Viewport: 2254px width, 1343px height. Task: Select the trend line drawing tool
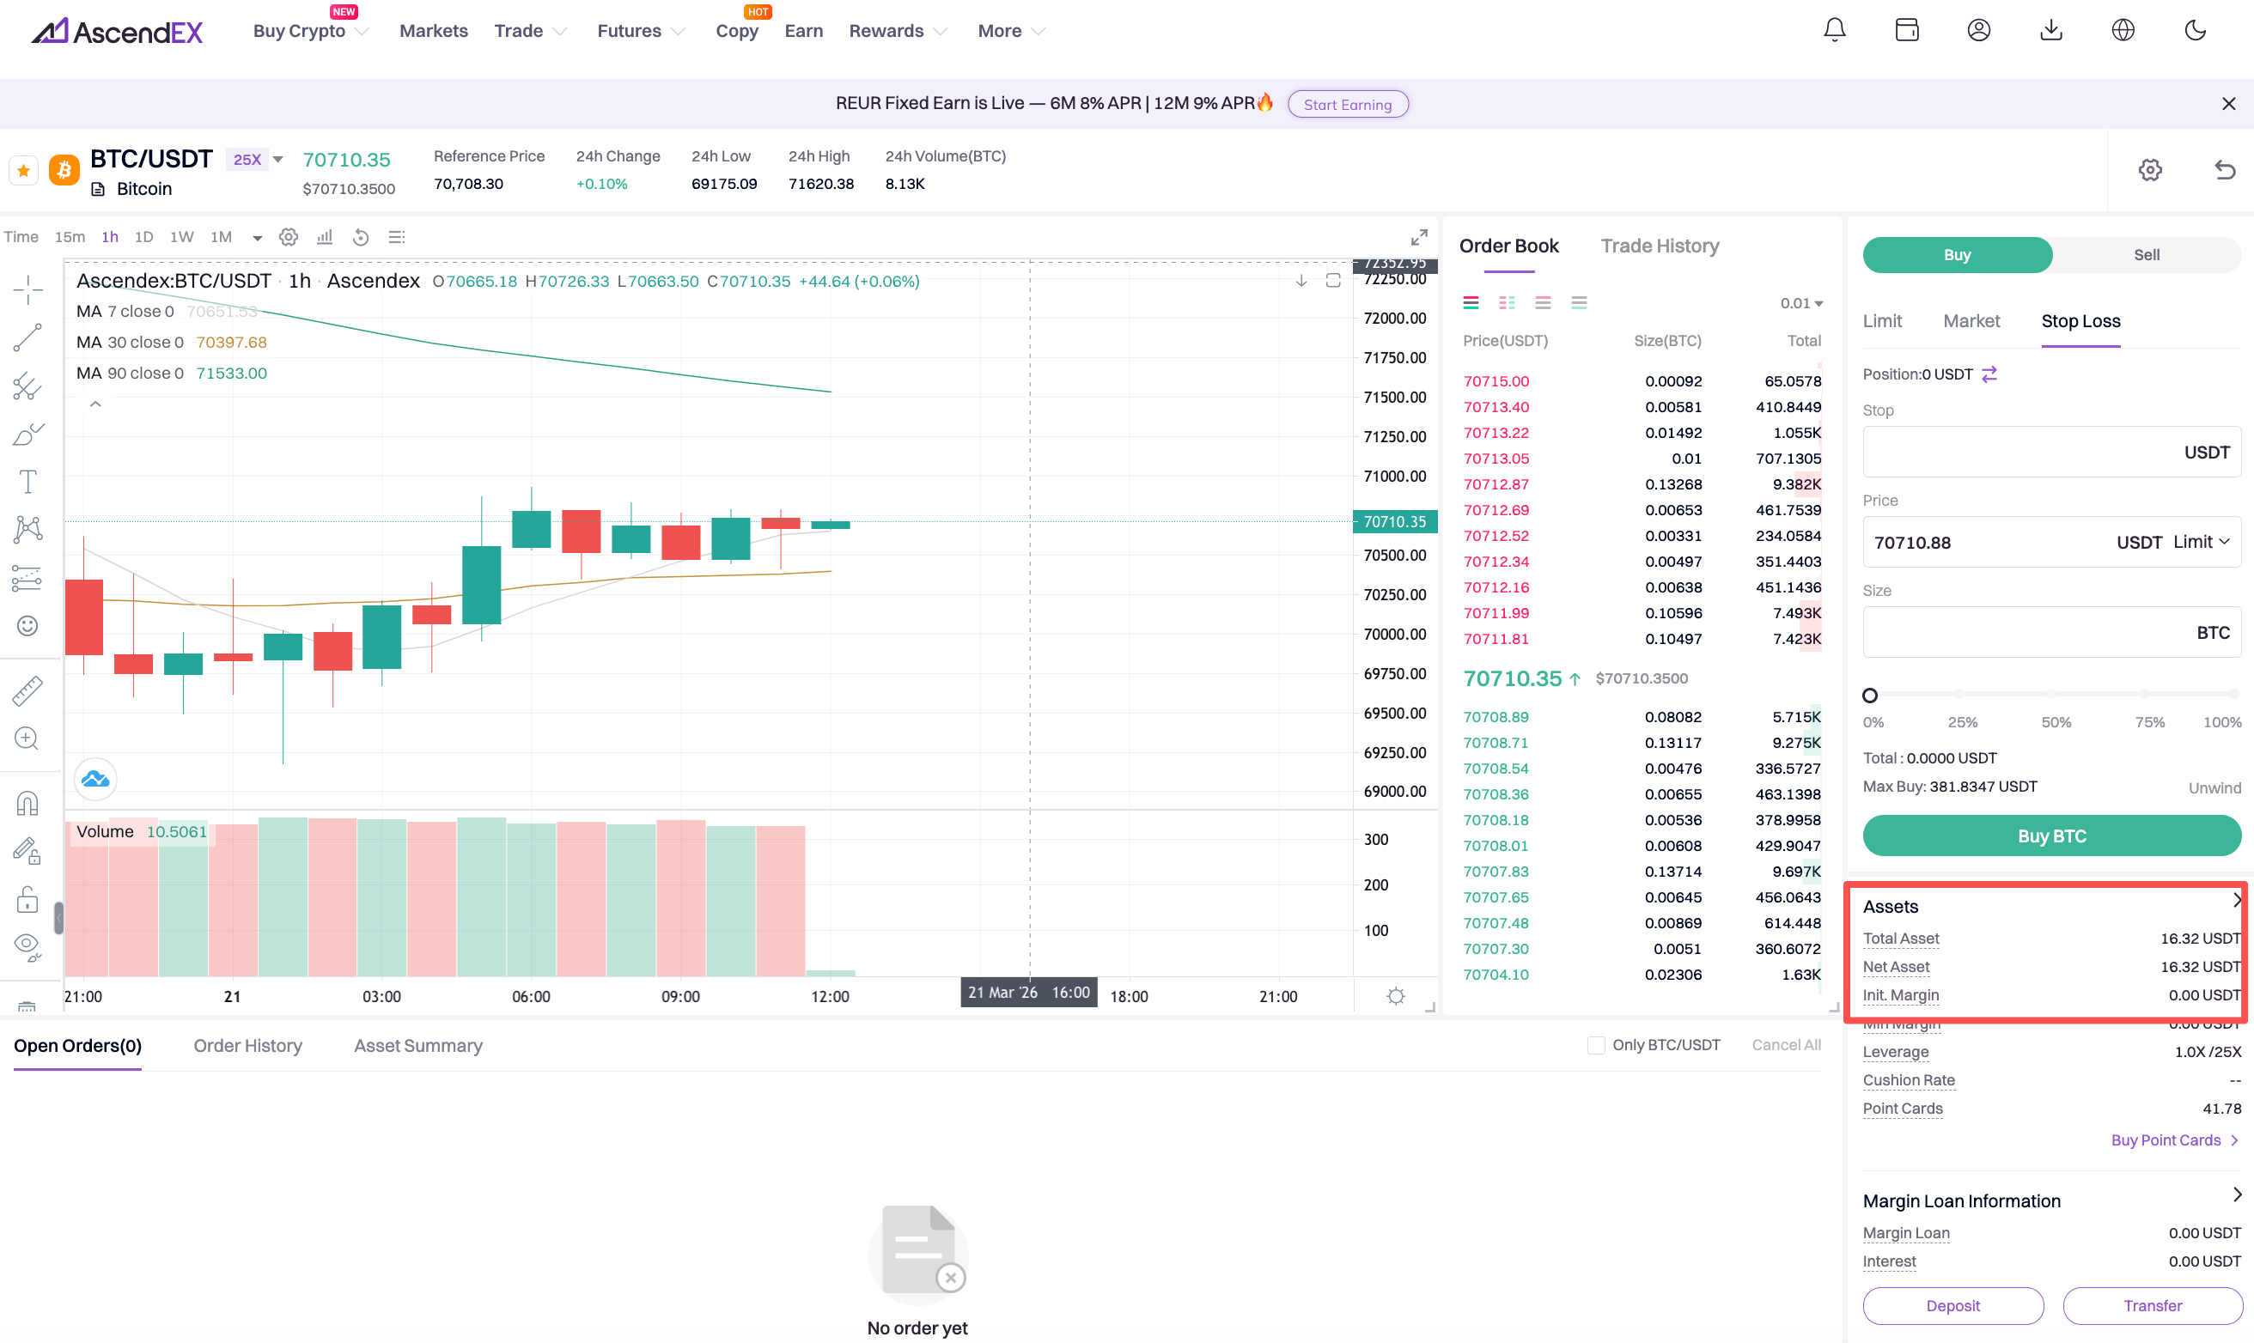(x=27, y=337)
